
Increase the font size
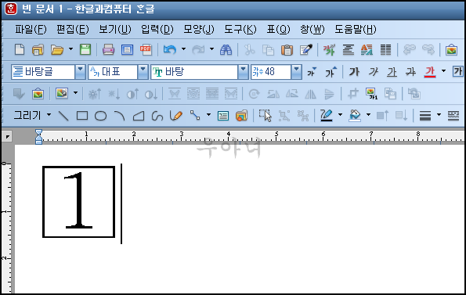tap(331, 72)
